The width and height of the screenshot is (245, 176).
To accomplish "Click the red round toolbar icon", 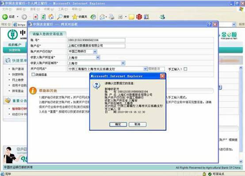I will [139, 17].
